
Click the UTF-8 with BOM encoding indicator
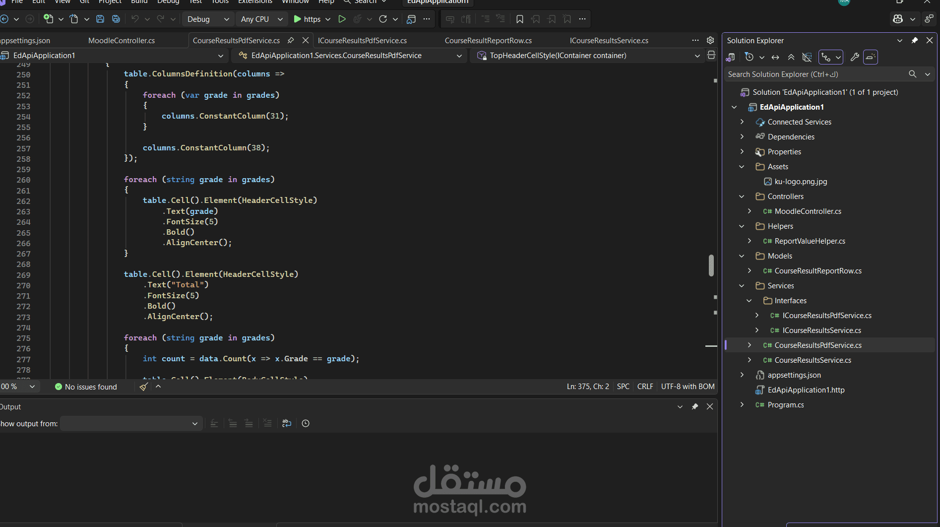[x=688, y=387]
